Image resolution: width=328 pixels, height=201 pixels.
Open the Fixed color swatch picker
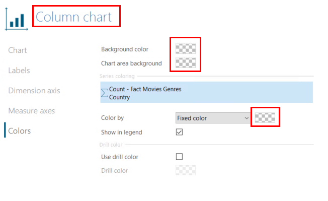click(265, 117)
